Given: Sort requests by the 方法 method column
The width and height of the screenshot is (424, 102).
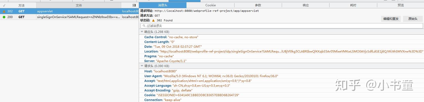Looking at the screenshot, I should [x=21, y=5].
